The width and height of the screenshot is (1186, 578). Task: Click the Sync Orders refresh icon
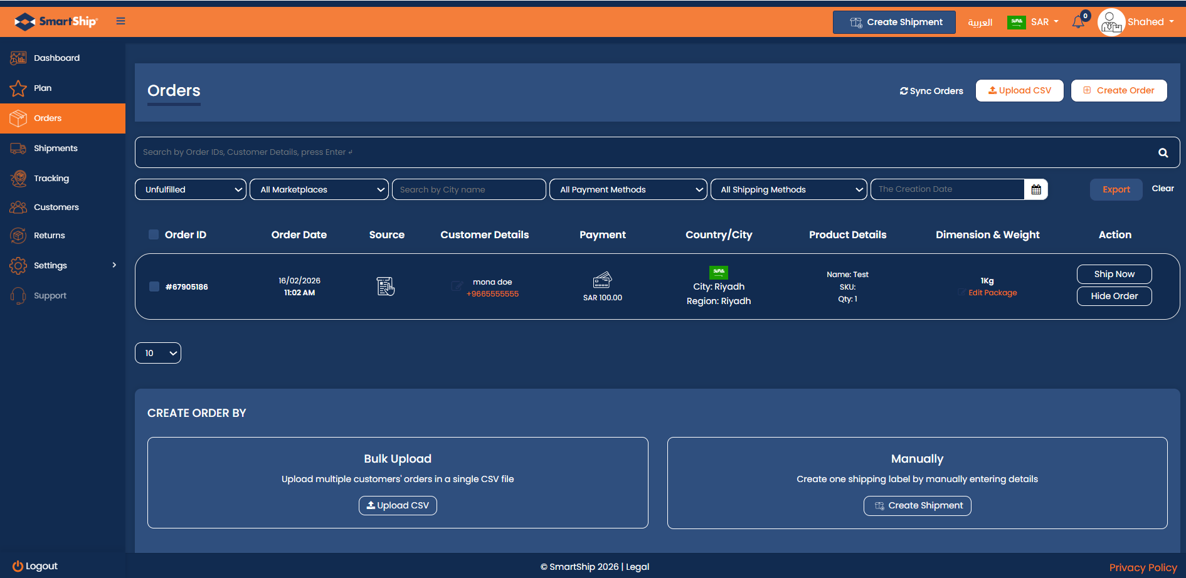click(x=904, y=91)
